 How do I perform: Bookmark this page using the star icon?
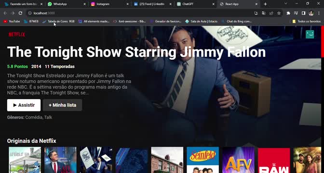279,13
